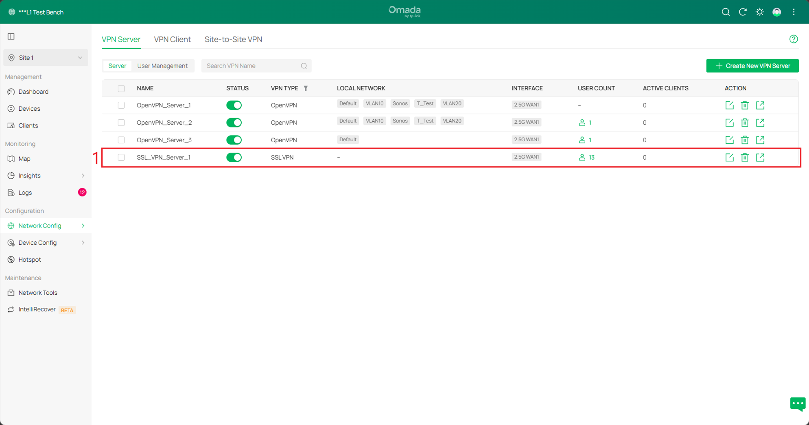Open the Site 1 site selector dropdown
This screenshot has width=809, height=425.
[46, 58]
